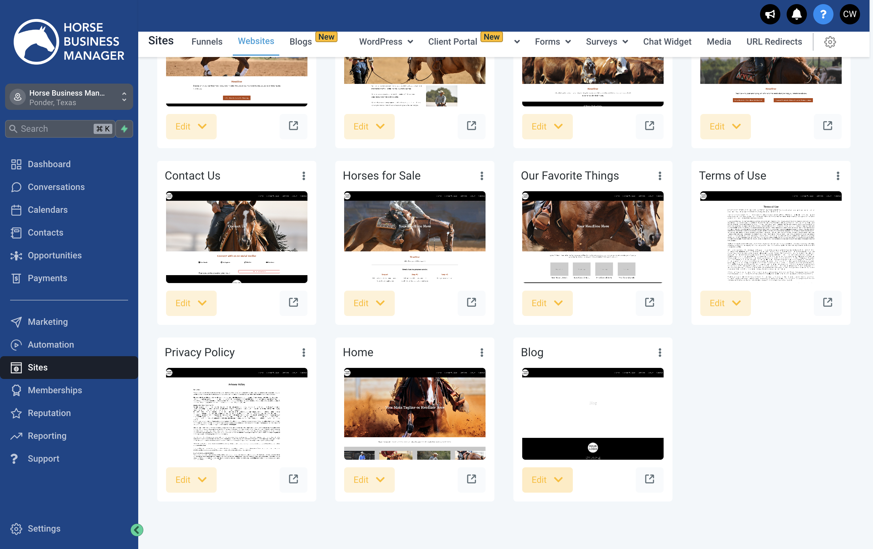
Task: Open Privacy Policy external preview icon
Action: [x=293, y=479]
